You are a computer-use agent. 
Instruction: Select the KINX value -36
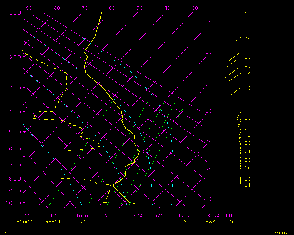pos(210,222)
